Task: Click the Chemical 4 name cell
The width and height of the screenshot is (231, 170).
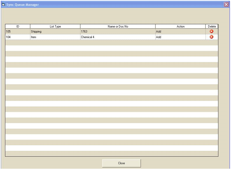Action: [x=118, y=37]
